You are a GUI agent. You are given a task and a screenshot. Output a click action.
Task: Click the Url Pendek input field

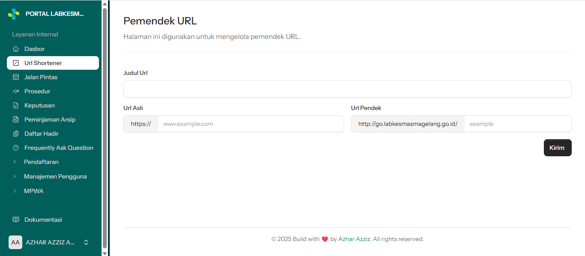tap(518, 124)
